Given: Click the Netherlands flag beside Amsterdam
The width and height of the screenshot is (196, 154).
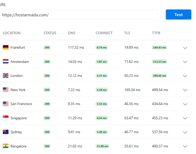Looking at the screenshot, I should click(x=6, y=61).
